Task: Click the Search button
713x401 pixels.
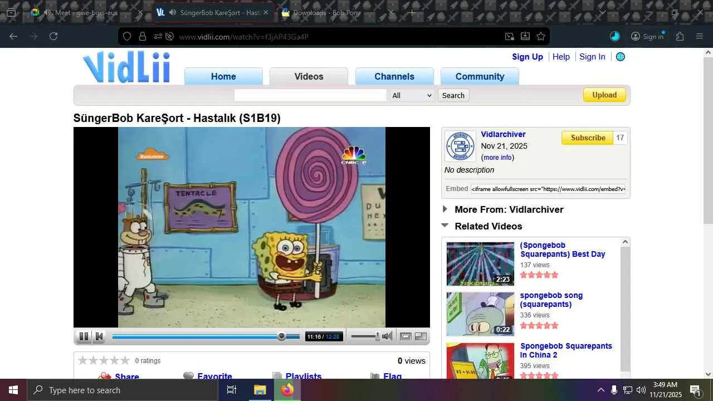Action: [453, 95]
